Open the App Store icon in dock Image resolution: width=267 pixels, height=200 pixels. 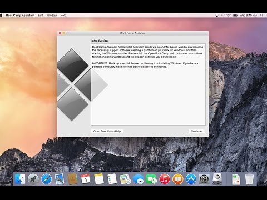191,179
